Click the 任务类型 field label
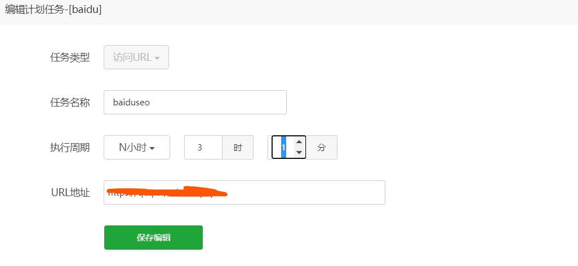 pos(70,57)
